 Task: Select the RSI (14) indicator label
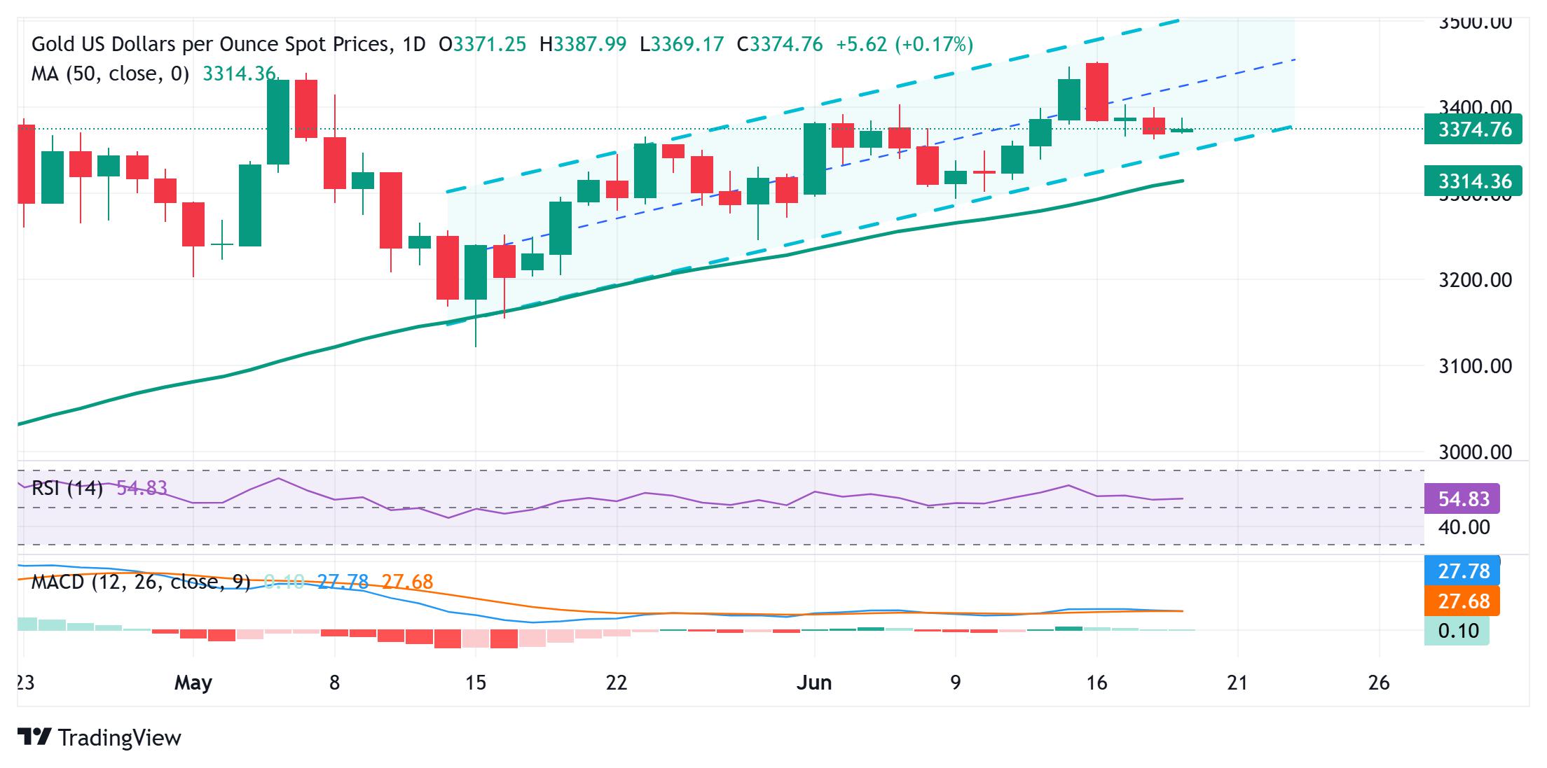click(67, 488)
